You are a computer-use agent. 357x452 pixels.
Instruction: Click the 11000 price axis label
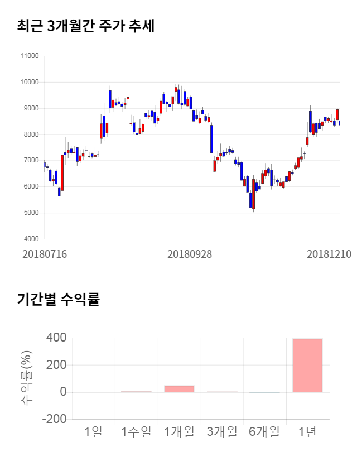click(x=30, y=56)
